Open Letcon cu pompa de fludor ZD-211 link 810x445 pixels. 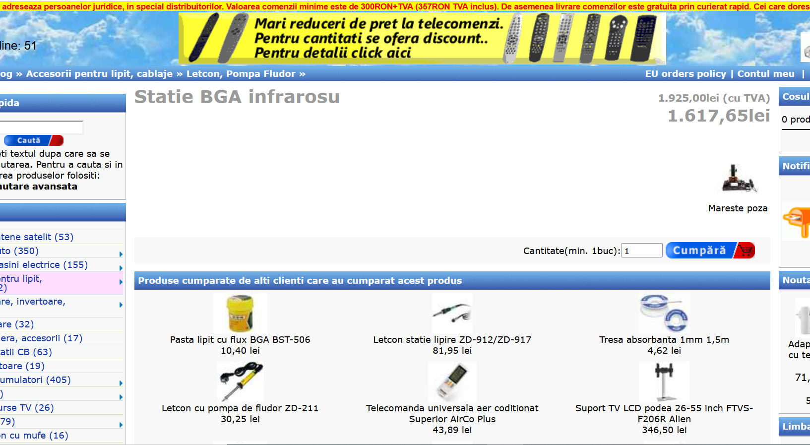(240, 408)
